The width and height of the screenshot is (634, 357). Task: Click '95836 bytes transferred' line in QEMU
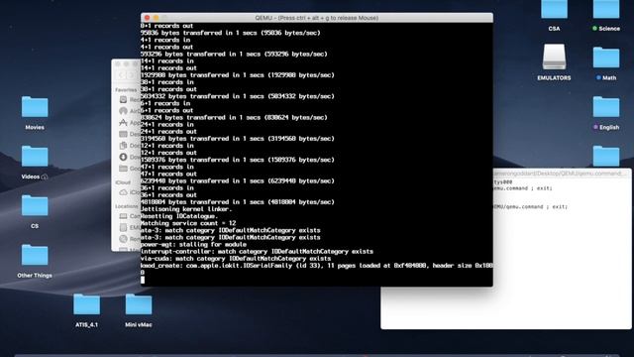click(x=231, y=33)
